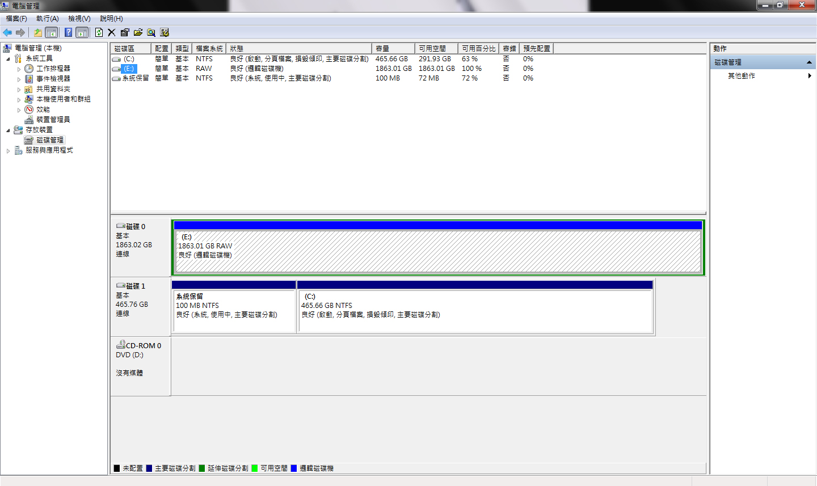Toggle the show/hide action pane icon
Screen dimensions: 817x486
[x=82, y=33]
